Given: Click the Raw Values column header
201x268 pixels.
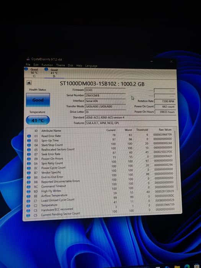Looking at the screenshot, I should point(165,129).
